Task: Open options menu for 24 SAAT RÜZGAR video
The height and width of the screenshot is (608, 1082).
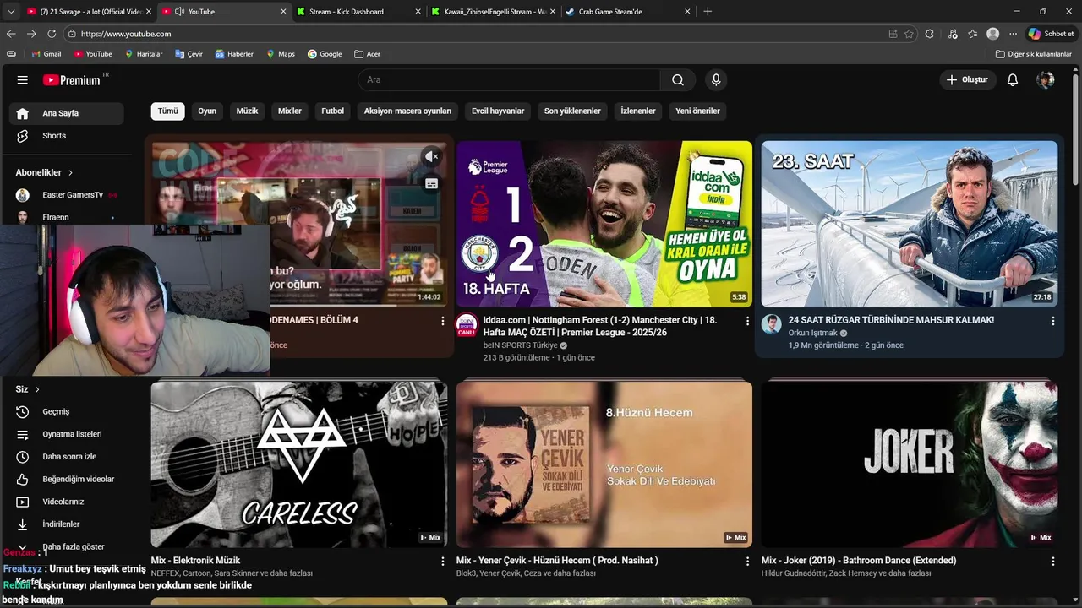Action: point(1052,321)
